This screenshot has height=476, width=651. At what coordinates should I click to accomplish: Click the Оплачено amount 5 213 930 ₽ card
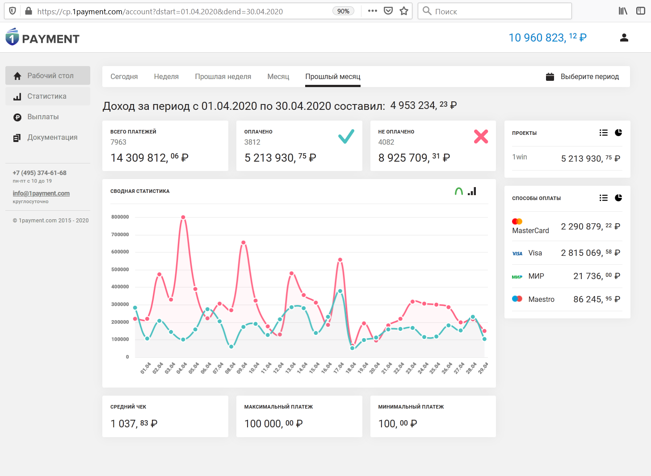280,158
